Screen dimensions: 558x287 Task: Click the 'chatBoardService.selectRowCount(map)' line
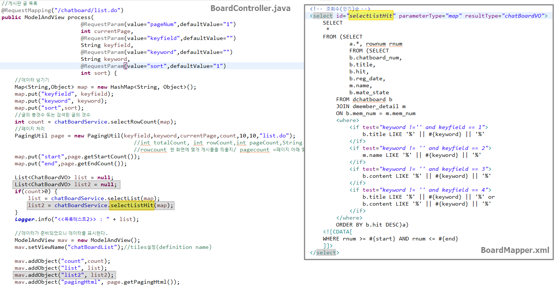pos(96,122)
